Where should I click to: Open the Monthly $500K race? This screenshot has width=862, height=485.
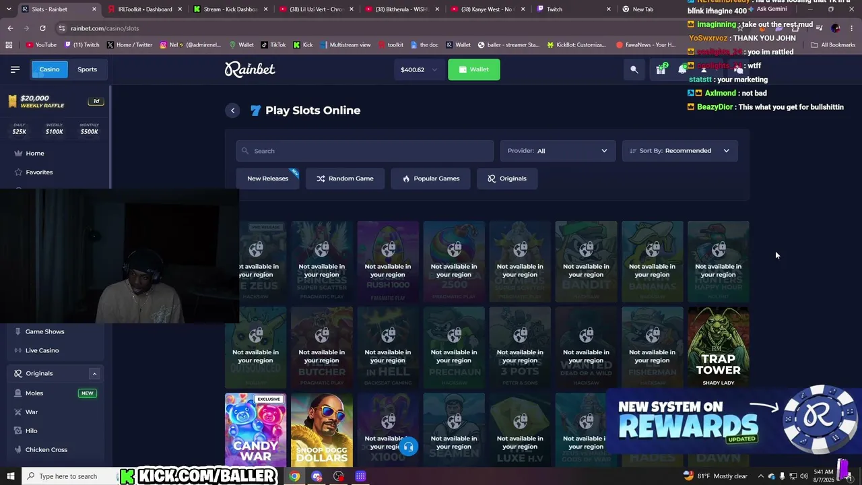[89, 129]
